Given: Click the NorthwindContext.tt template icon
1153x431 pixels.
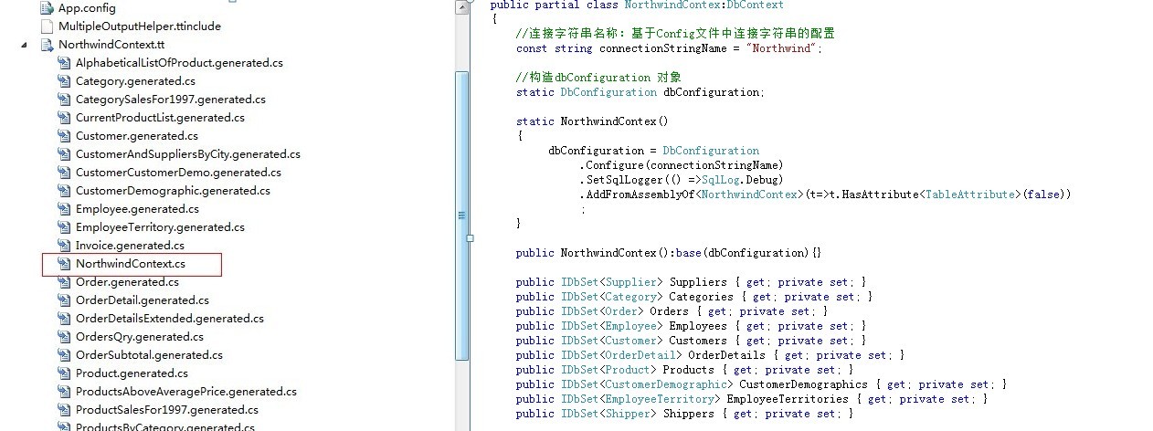Looking at the screenshot, I should 48,45.
